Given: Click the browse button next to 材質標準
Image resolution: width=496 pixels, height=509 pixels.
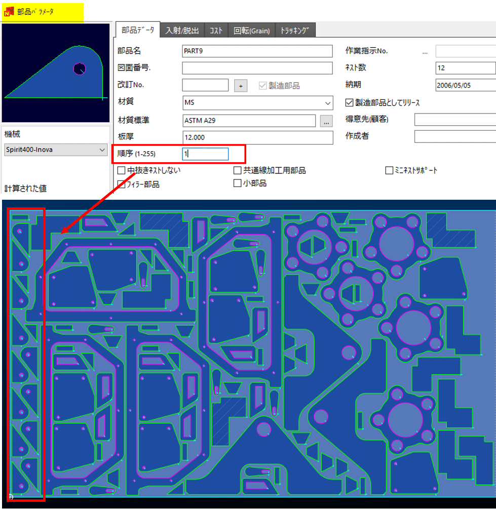Looking at the screenshot, I should [326, 121].
